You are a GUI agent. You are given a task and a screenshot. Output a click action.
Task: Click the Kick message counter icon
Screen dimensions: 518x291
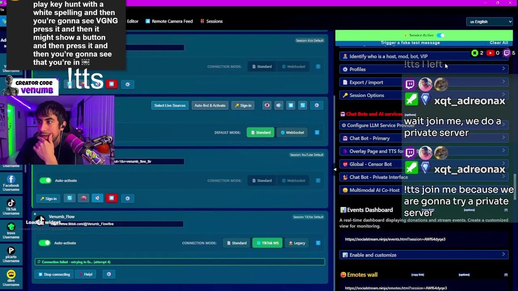475,53
